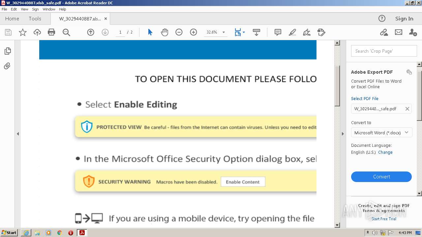Bookmark document with star icon
This screenshot has height=237, width=422.
tap(23, 32)
